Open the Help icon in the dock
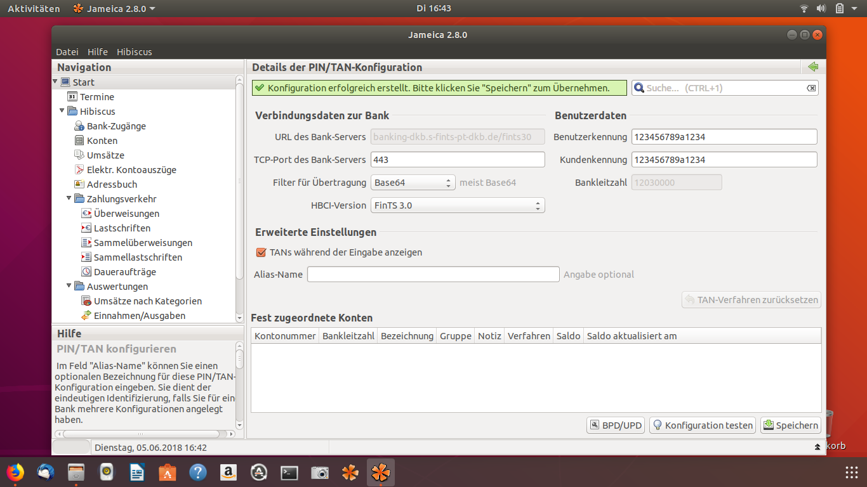867x487 pixels. (198, 472)
